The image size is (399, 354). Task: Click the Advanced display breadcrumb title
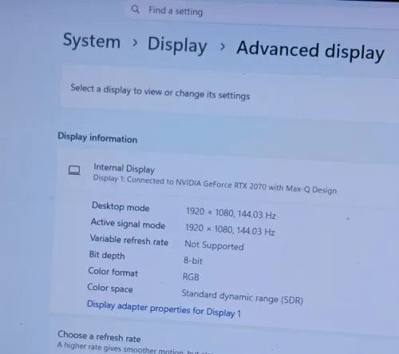click(310, 50)
